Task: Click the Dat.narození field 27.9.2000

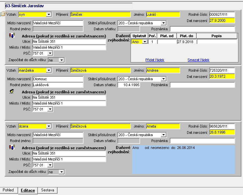Action: [x=222, y=20]
